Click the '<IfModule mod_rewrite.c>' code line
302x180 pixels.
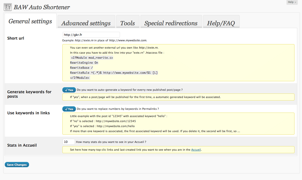tap(92, 58)
